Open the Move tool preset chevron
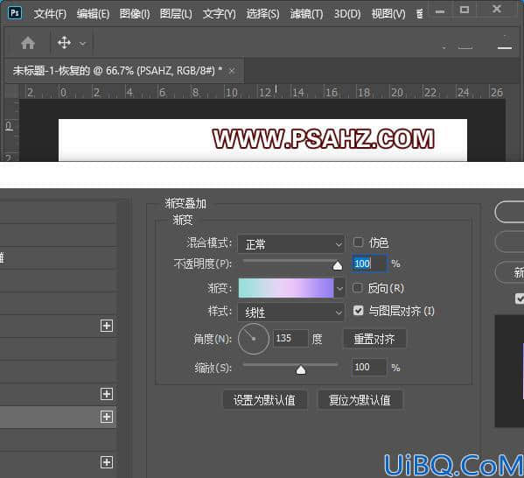The height and width of the screenshot is (478, 524). [x=82, y=44]
